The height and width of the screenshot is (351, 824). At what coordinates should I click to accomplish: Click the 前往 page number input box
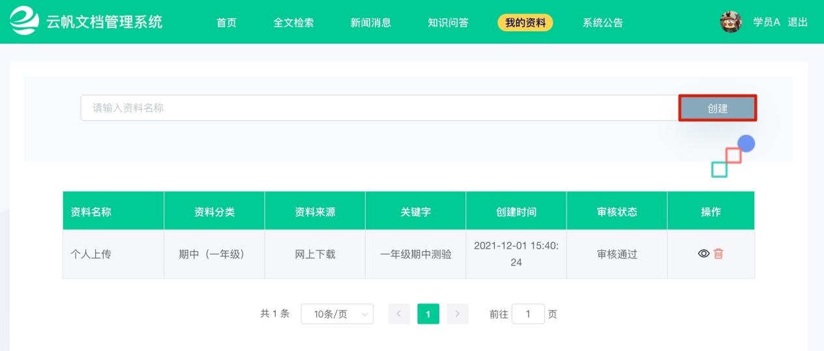(x=528, y=314)
